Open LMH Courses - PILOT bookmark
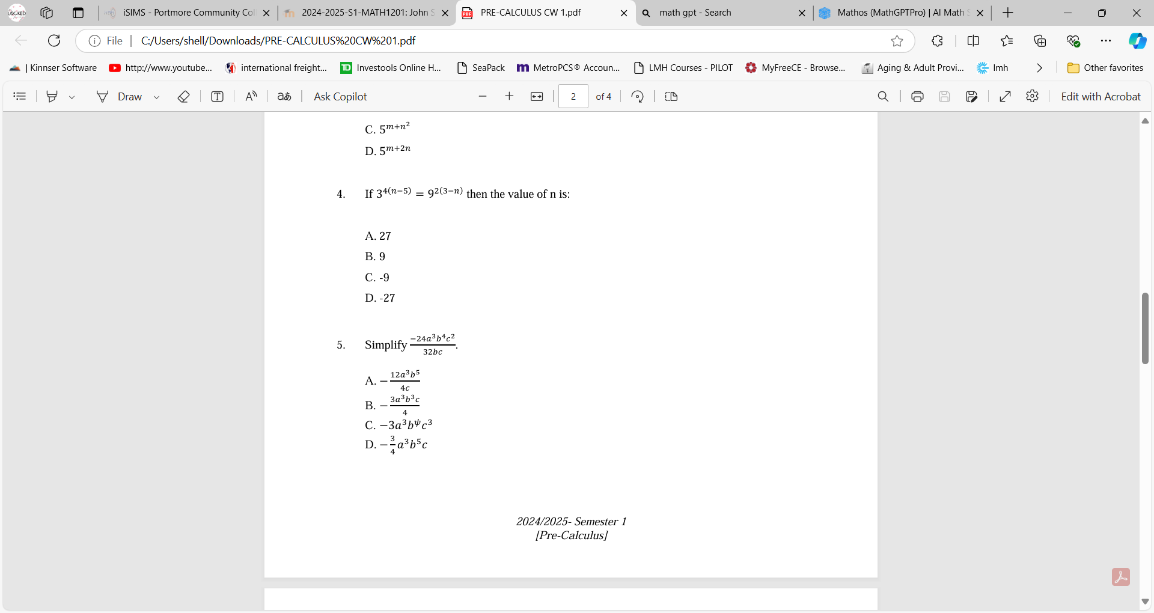 pos(683,68)
